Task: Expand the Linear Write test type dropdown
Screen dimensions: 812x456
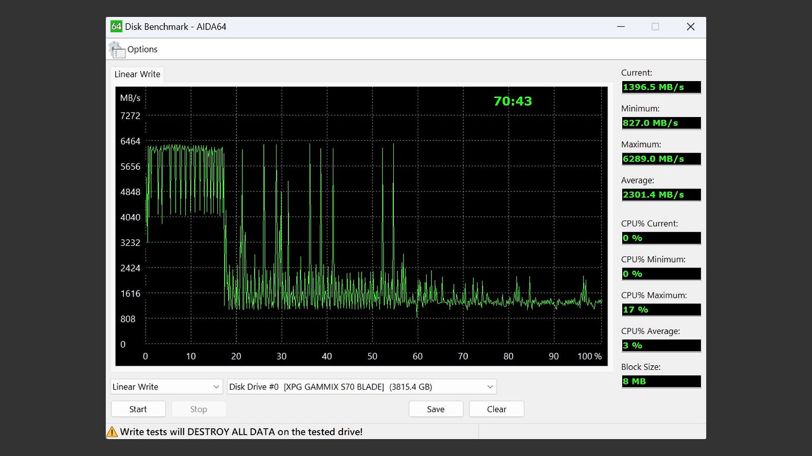Action: (166, 387)
